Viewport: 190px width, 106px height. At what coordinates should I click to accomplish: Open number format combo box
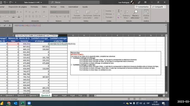pos(60,12)
